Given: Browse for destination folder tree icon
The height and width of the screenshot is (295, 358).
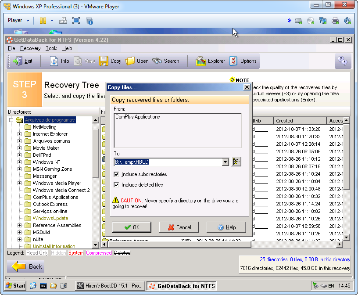Looking at the screenshot, I should 236,162.
